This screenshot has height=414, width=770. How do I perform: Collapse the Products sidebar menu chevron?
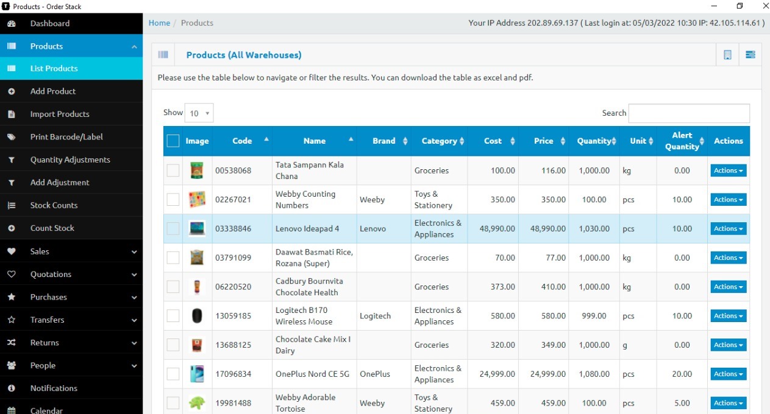134,46
